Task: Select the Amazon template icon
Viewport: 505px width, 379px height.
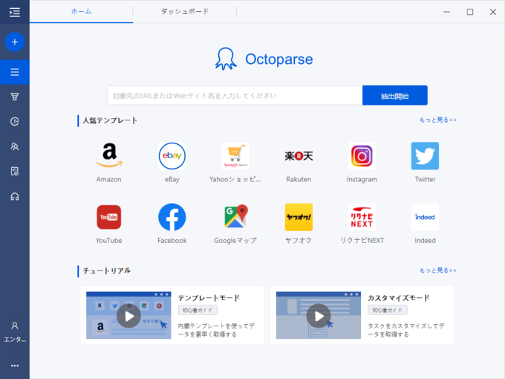Action: click(x=109, y=155)
